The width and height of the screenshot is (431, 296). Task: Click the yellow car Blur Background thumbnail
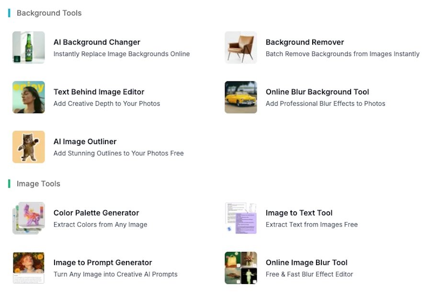coord(240,97)
